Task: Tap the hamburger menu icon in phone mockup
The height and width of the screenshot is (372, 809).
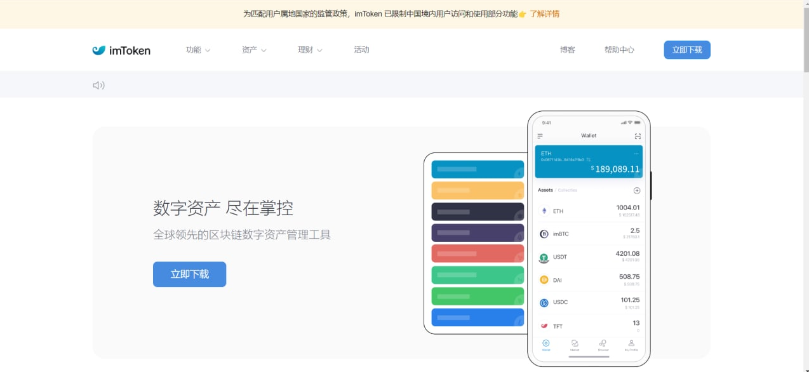Action: [540, 136]
